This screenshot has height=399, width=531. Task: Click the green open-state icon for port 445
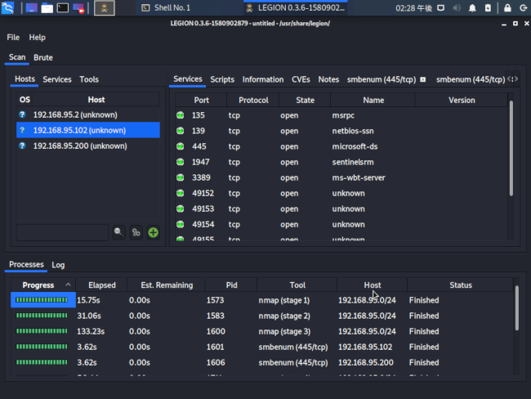click(180, 146)
